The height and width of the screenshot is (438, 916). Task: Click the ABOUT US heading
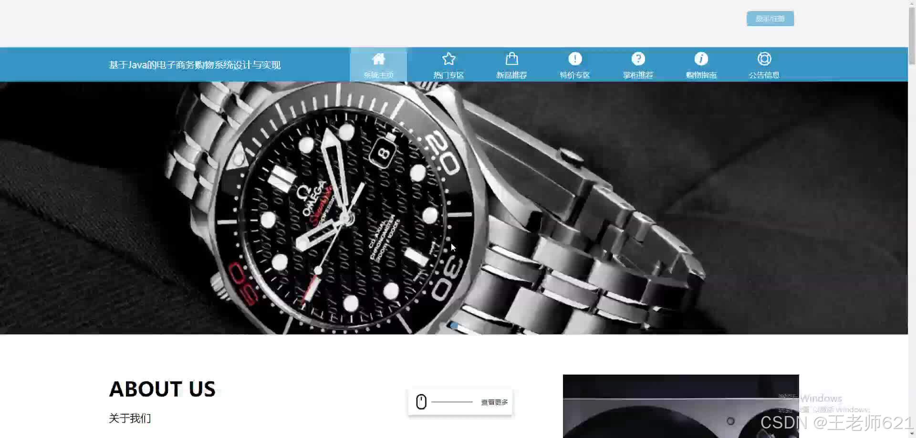[162, 389]
